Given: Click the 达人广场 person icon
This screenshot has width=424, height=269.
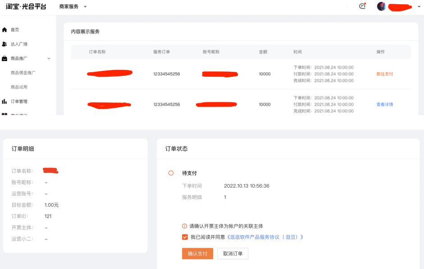Looking at the screenshot, I should [5, 44].
